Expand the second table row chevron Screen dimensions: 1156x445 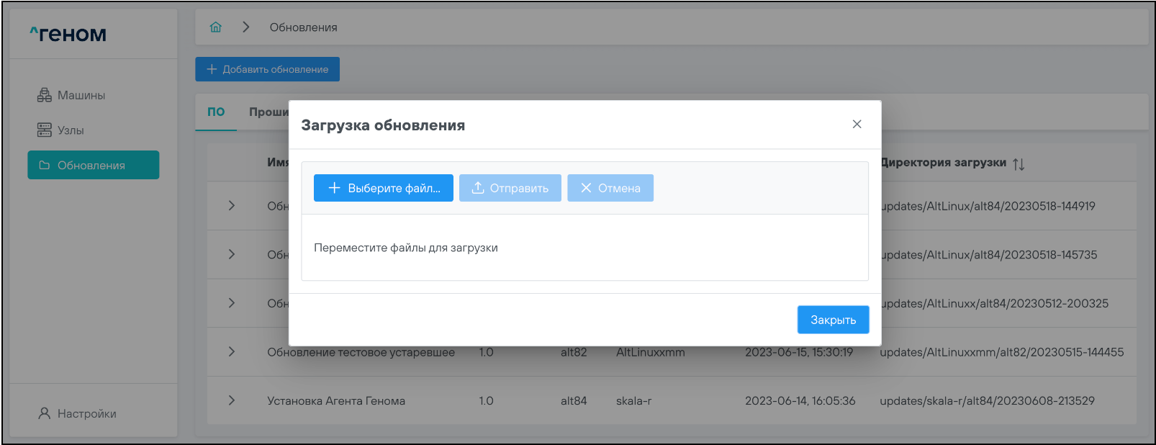231,254
